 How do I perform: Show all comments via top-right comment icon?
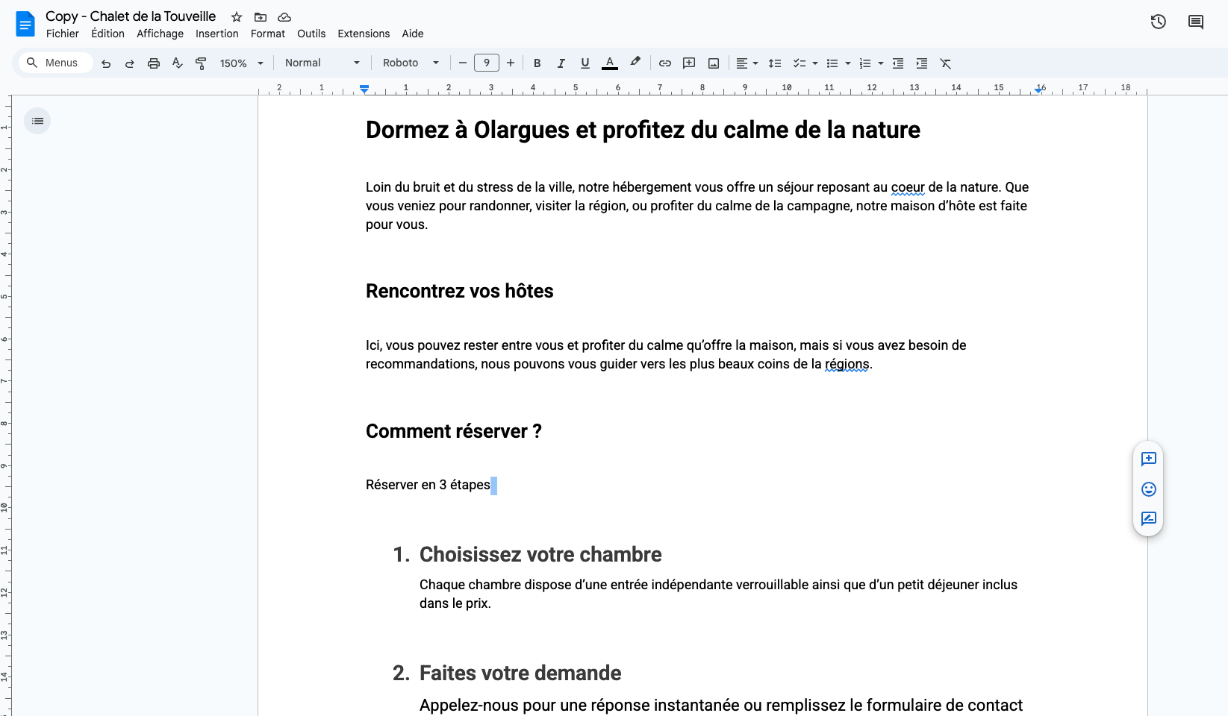click(1196, 22)
